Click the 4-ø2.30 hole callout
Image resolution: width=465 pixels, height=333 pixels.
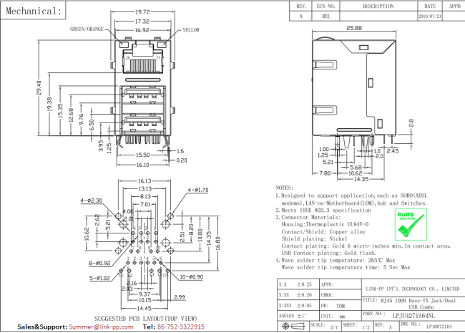click(x=92, y=201)
